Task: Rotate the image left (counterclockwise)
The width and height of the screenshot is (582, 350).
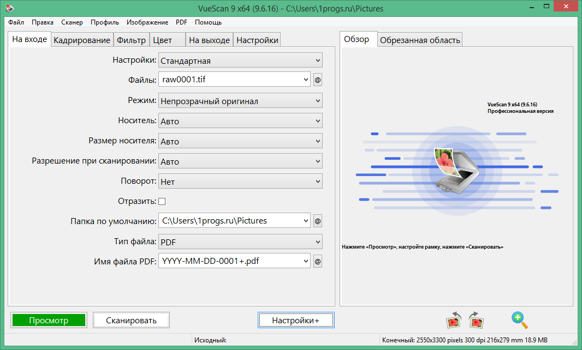Action: coord(454,320)
